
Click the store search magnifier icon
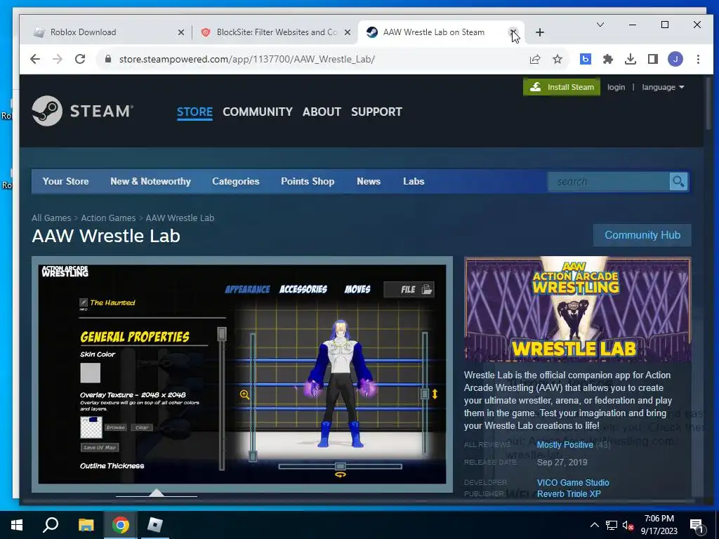pyautogui.click(x=678, y=182)
